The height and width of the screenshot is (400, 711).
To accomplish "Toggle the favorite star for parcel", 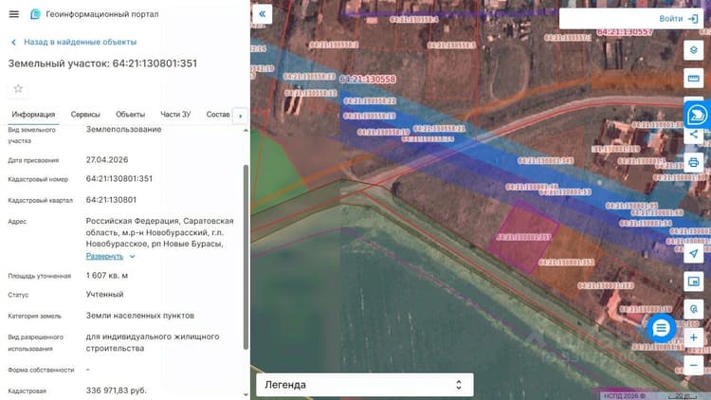I will coord(18,88).
